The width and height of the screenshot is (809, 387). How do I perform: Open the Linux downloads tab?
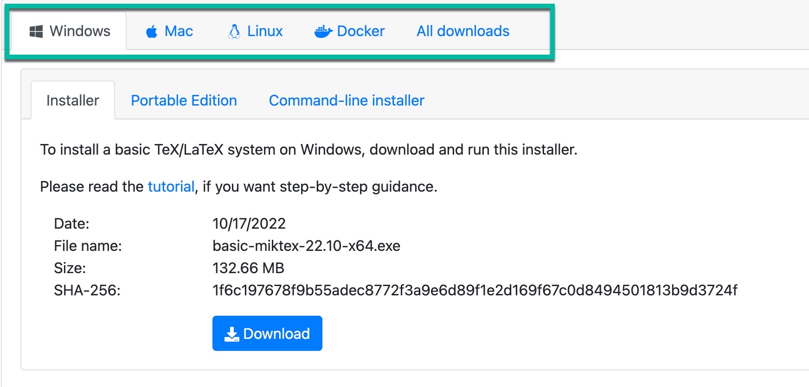[256, 31]
